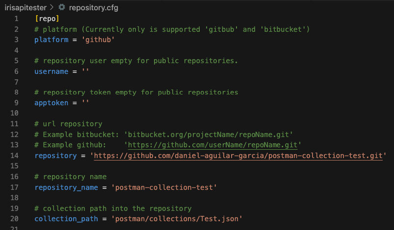
Task: Place cursor inside the 'github' platform value
Action: (x=98, y=40)
